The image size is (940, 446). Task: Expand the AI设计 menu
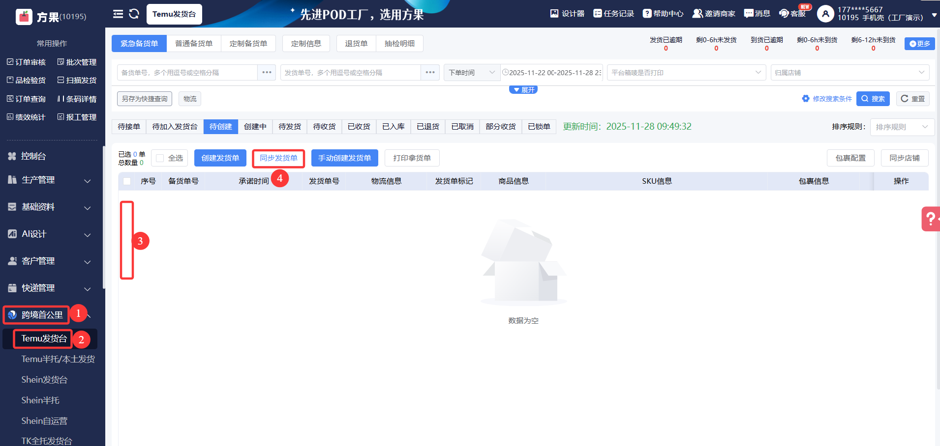click(x=49, y=234)
